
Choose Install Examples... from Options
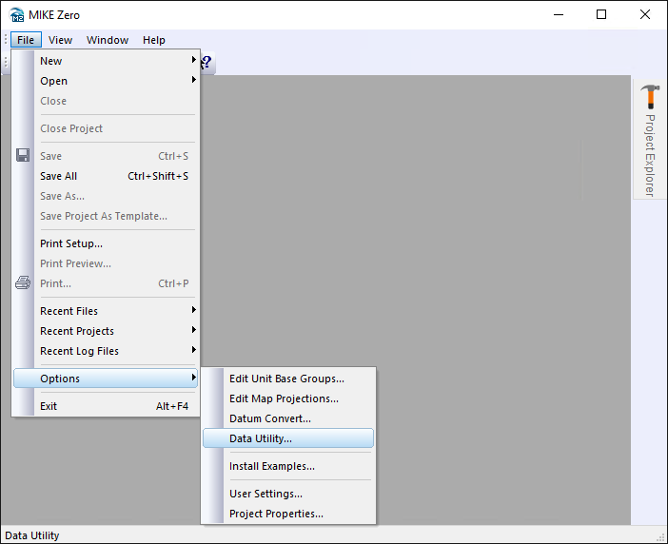coord(271,466)
